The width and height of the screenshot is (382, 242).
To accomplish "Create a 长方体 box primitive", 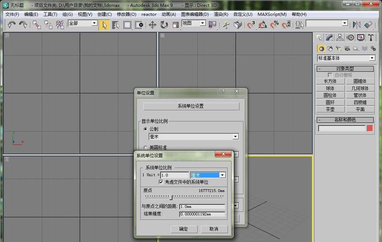I will (330, 81).
